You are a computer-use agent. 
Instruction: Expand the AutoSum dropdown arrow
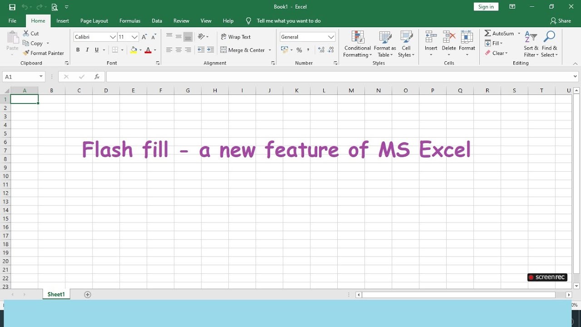click(x=519, y=34)
